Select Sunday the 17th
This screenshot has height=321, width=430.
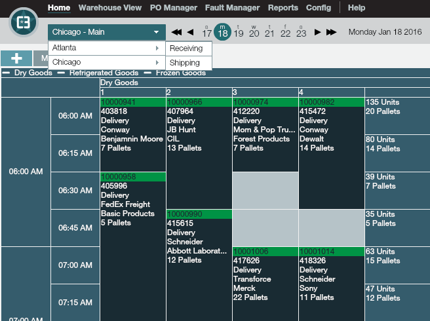click(x=206, y=31)
